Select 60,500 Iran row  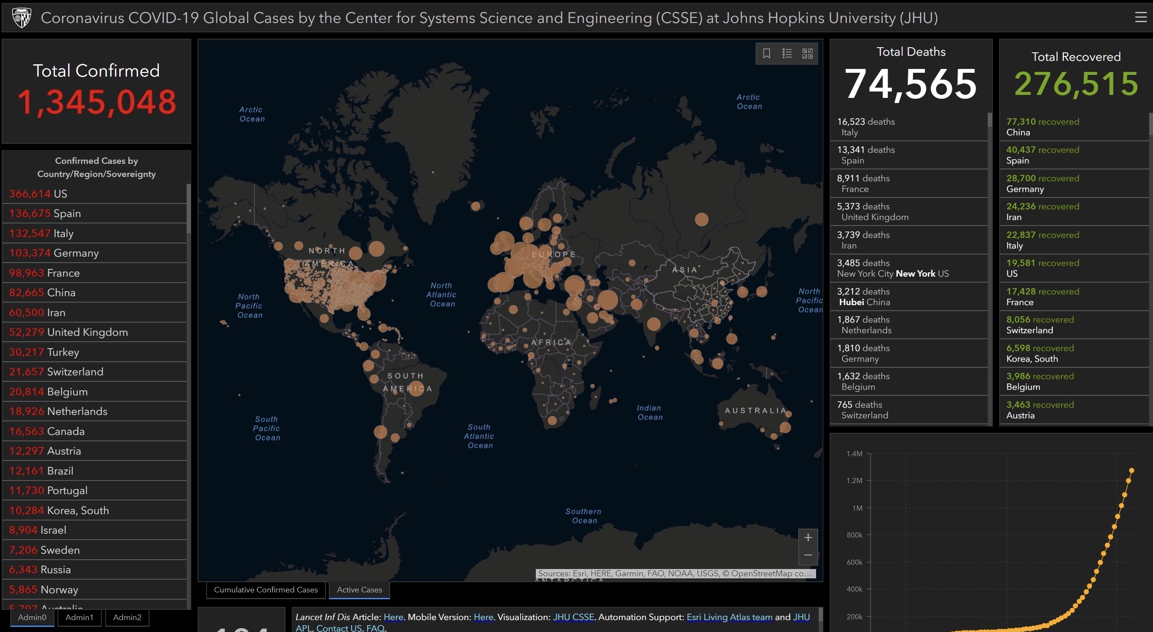(95, 312)
